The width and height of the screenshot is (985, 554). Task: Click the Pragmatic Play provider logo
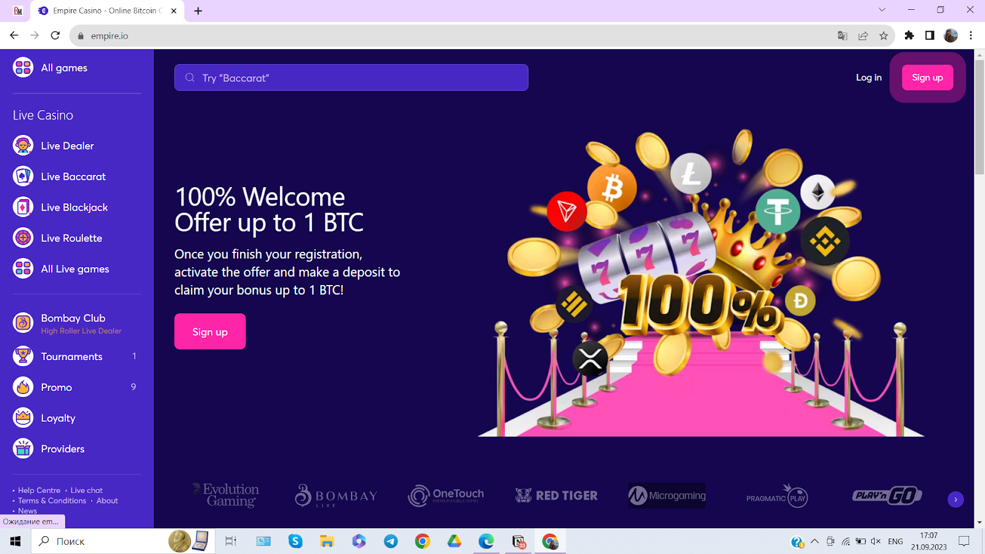pyautogui.click(x=777, y=496)
